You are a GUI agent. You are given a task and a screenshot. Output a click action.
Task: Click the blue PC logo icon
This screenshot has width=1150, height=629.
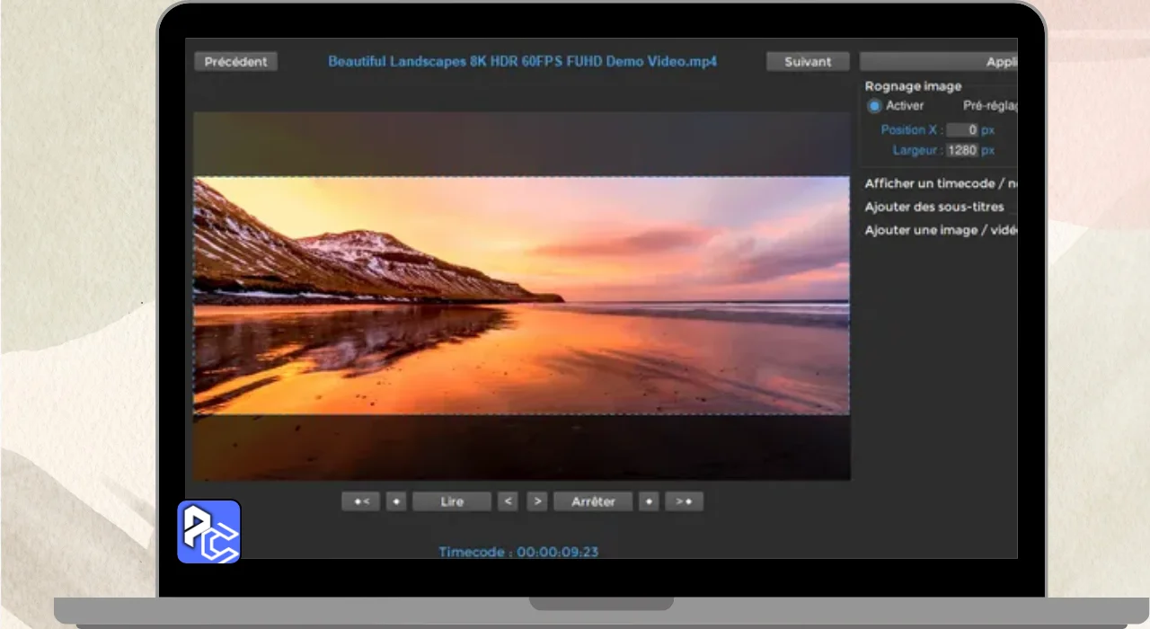[208, 532]
